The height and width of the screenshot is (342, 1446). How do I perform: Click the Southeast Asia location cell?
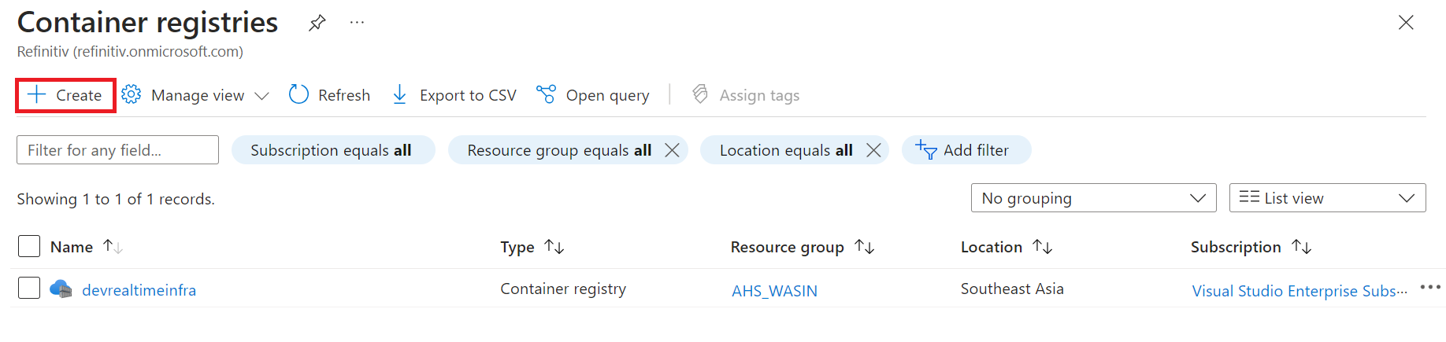click(1012, 289)
